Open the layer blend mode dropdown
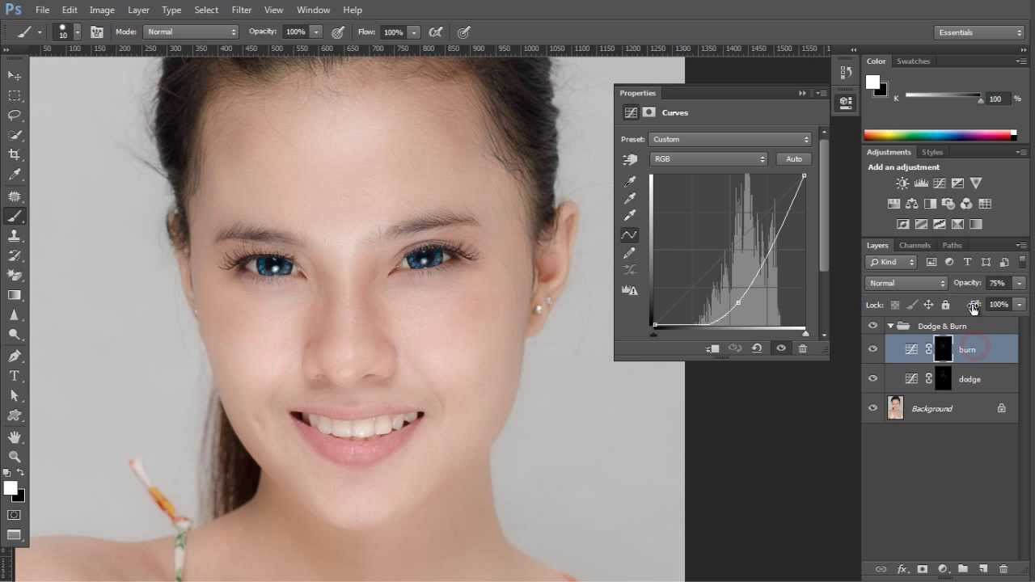 coord(906,283)
